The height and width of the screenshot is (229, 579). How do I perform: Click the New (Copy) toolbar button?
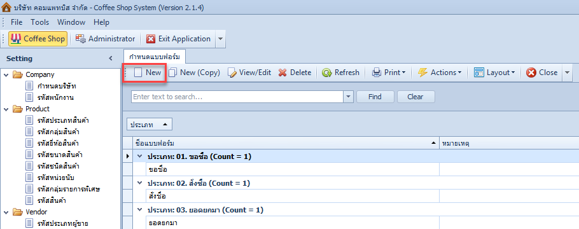click(x=194, y=73)
